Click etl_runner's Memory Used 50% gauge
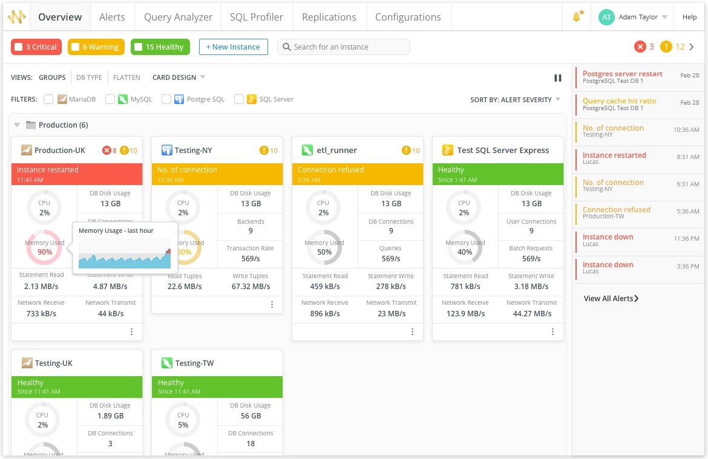708x459 pixels. tap(324, 247)
